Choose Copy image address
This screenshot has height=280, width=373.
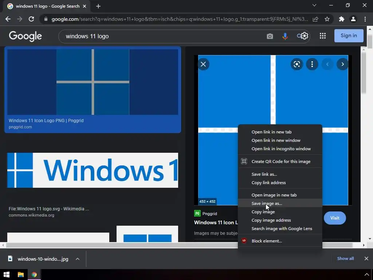[280, 220]
